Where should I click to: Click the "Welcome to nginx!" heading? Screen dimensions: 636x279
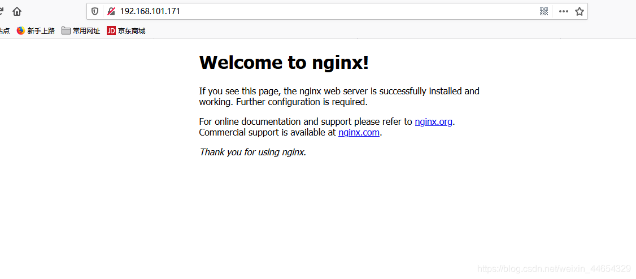coord(284,62)
